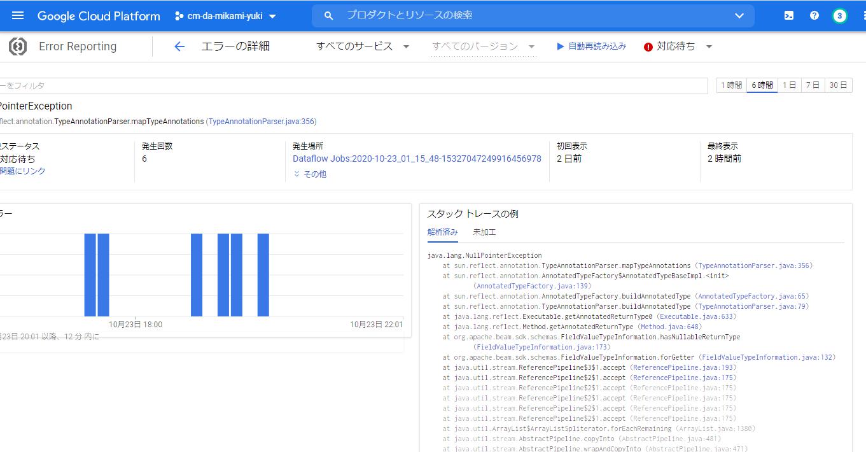Click the search magnifier in the product search bar
The width and height of the screenshot is (866, 452).
(x=328, y=15)
